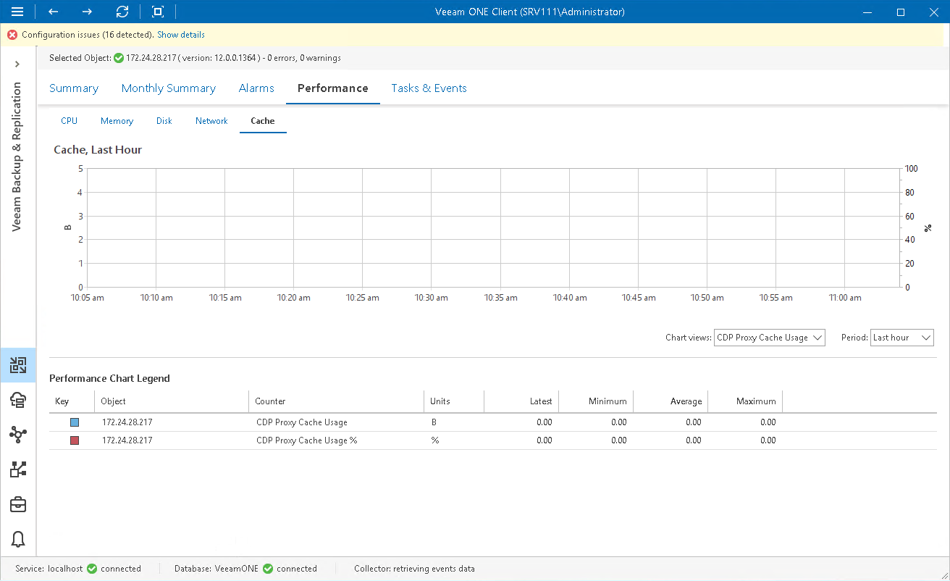Open the briefcase Data Protection sidebar icon

click(x=18, y=504)
